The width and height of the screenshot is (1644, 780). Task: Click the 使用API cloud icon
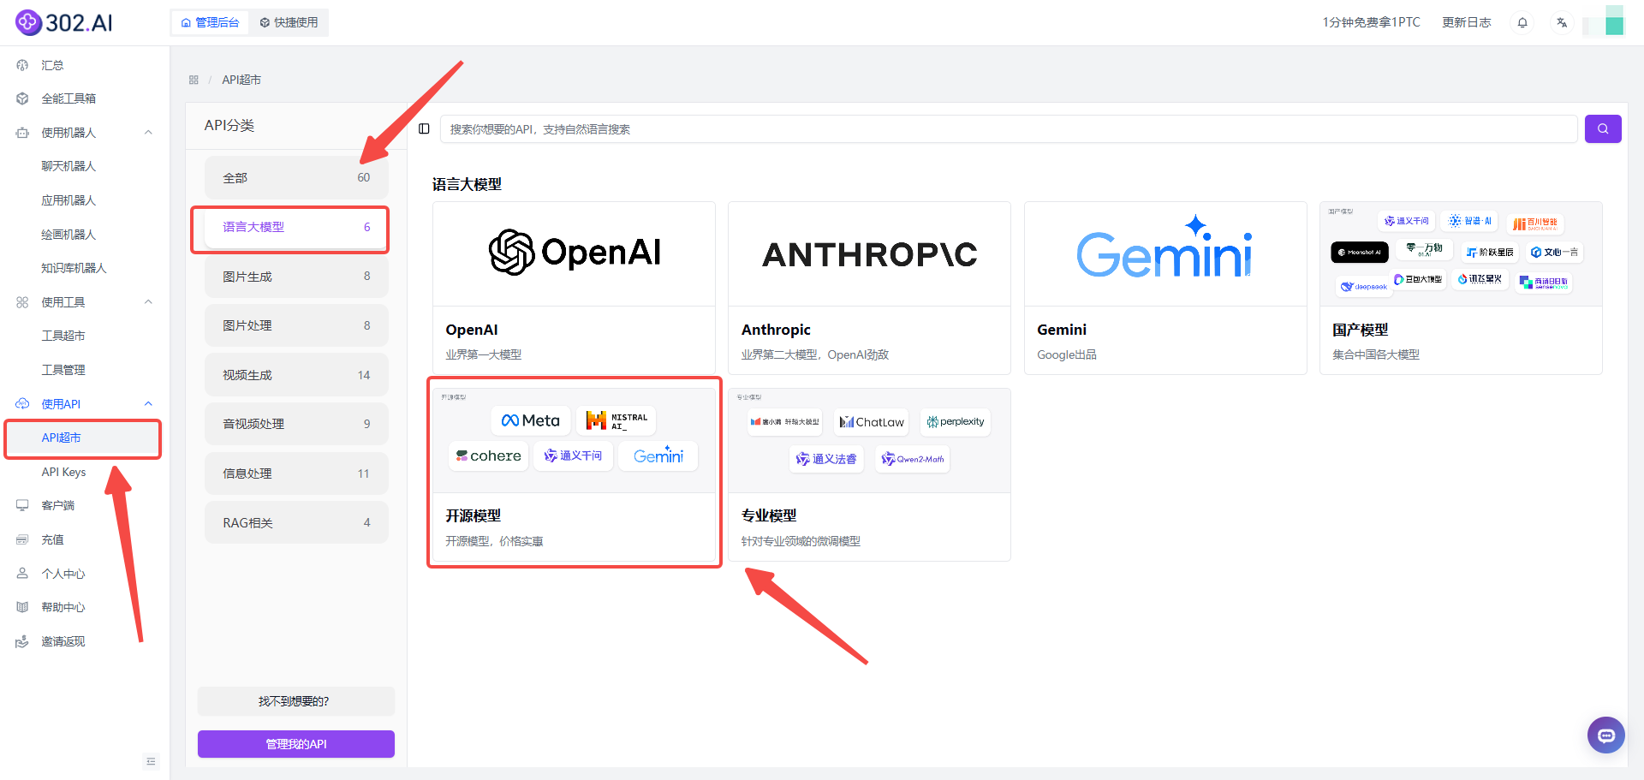pos(22,404)
